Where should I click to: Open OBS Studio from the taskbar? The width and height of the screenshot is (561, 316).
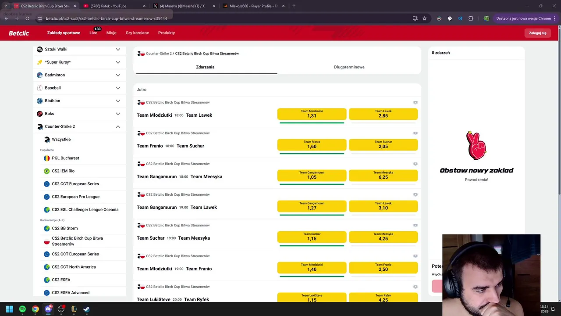[x=61, y=309]
